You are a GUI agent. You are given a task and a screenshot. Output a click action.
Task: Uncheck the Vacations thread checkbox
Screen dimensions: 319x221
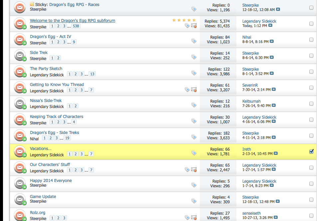click(311, 152)
